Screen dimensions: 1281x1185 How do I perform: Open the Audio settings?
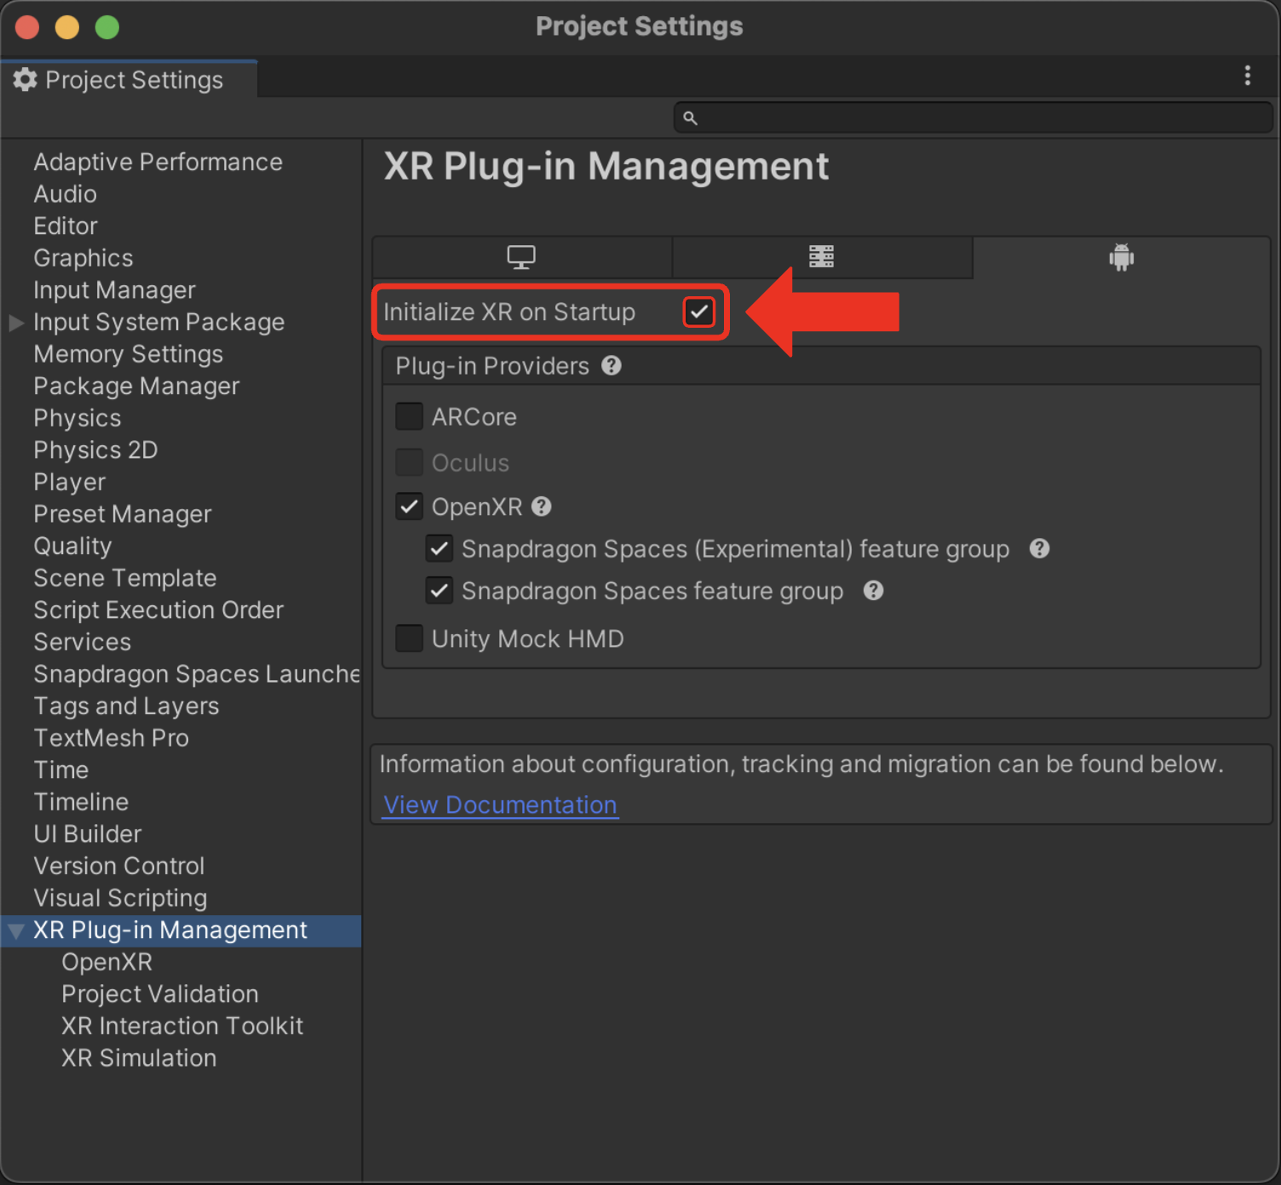pos(65,194)
